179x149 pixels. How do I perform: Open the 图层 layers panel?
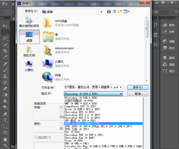(x=169, y=58)
